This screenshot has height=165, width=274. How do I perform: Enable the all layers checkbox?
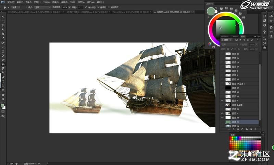109,7
